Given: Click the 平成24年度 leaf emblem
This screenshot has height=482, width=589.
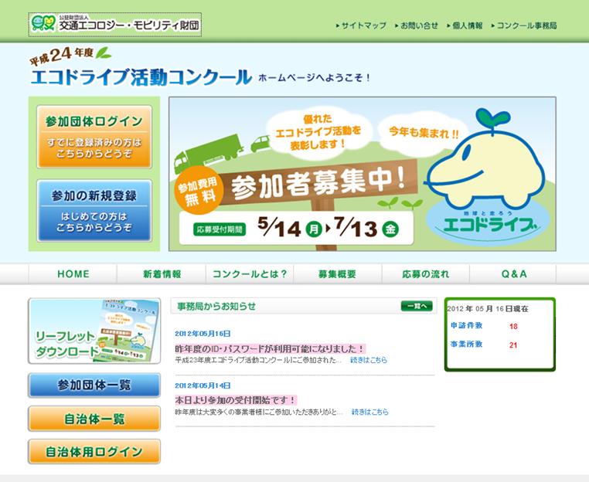Looking at the screenshot, I should coord(71,56).
